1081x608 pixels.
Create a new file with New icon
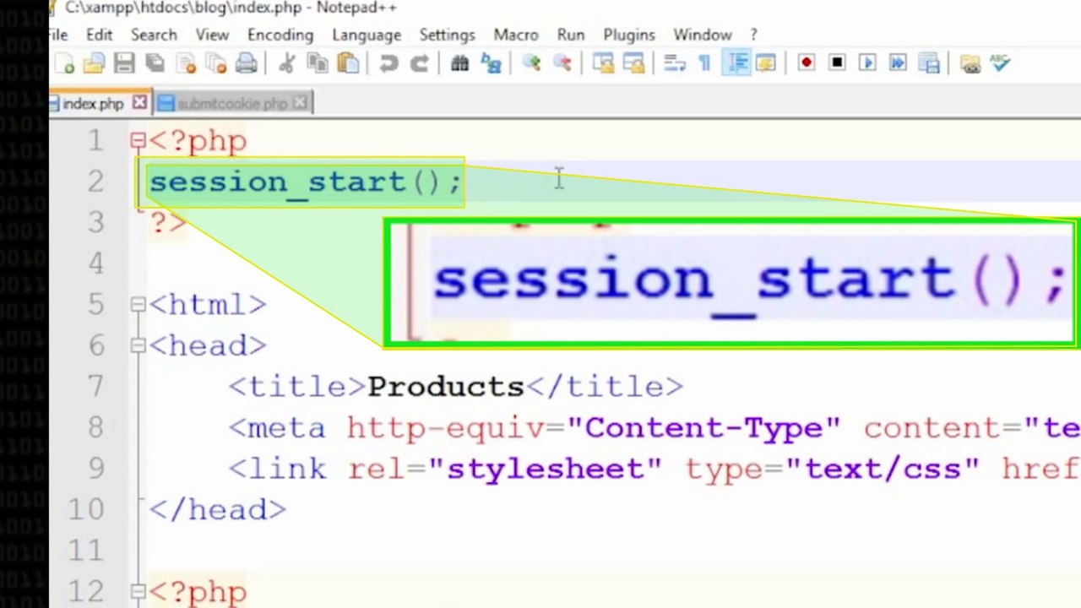pyautogui.click(x=64, y=63)
